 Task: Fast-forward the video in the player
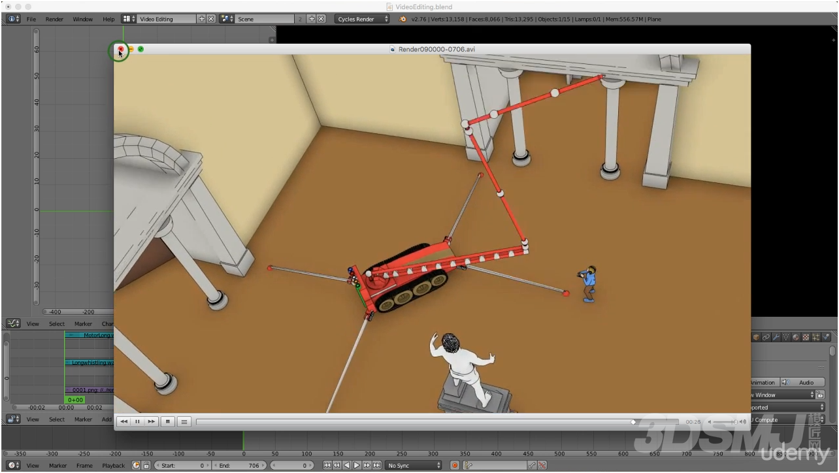151,422
